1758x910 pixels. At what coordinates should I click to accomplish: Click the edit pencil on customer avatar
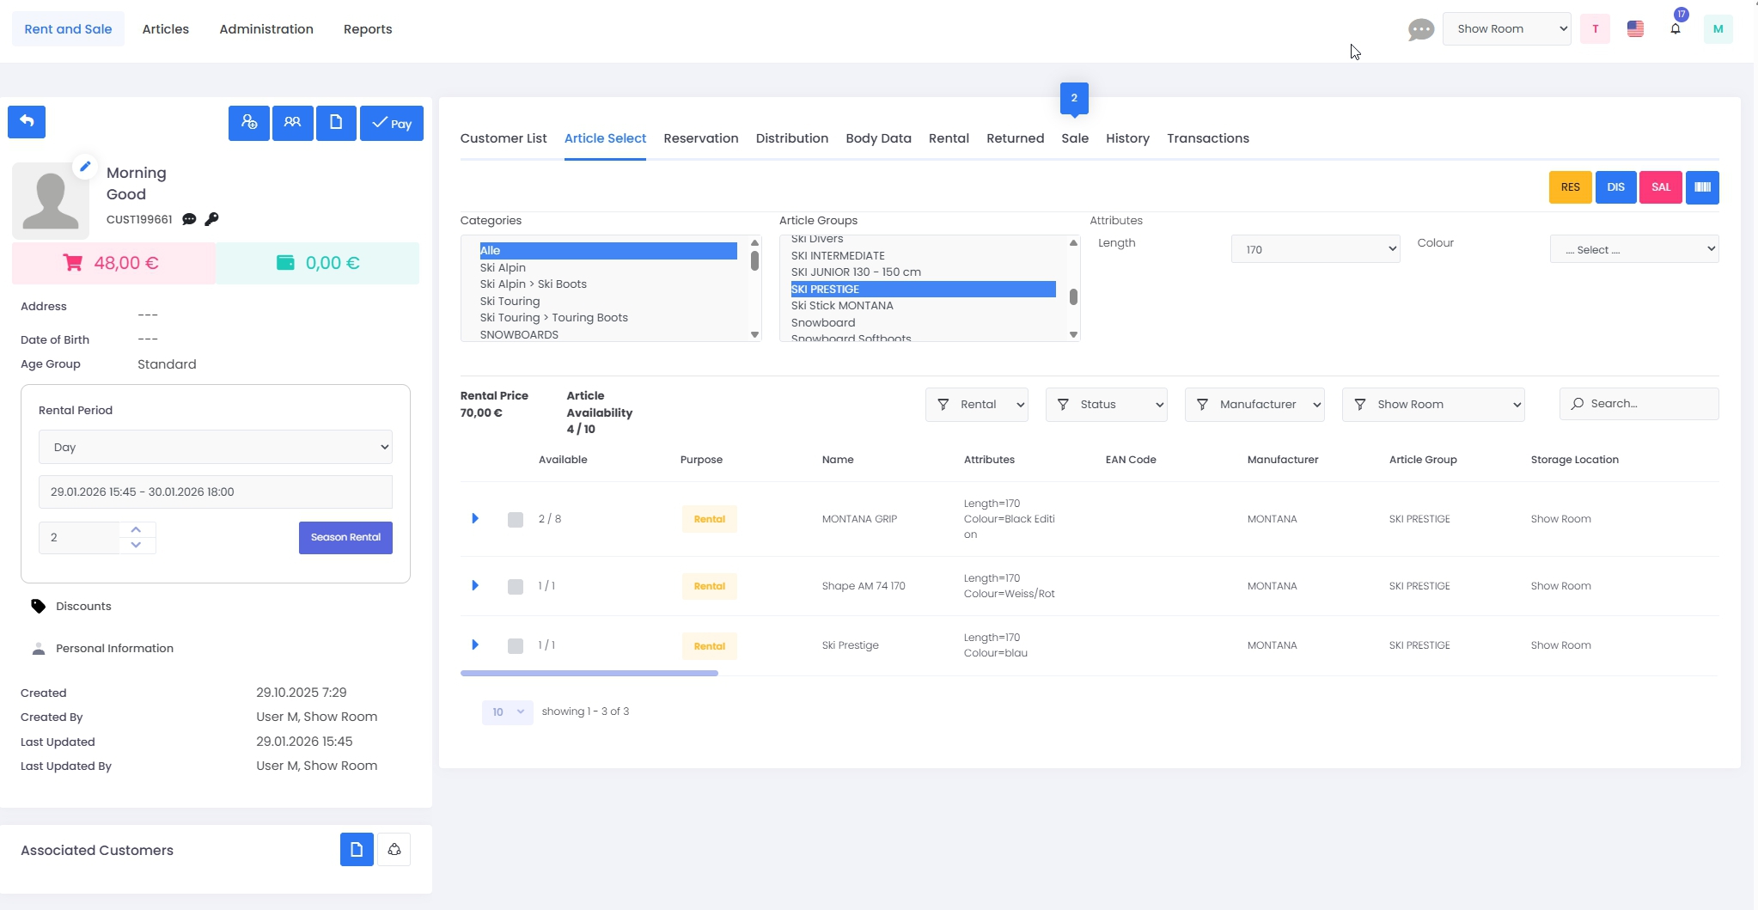(84, 167)
